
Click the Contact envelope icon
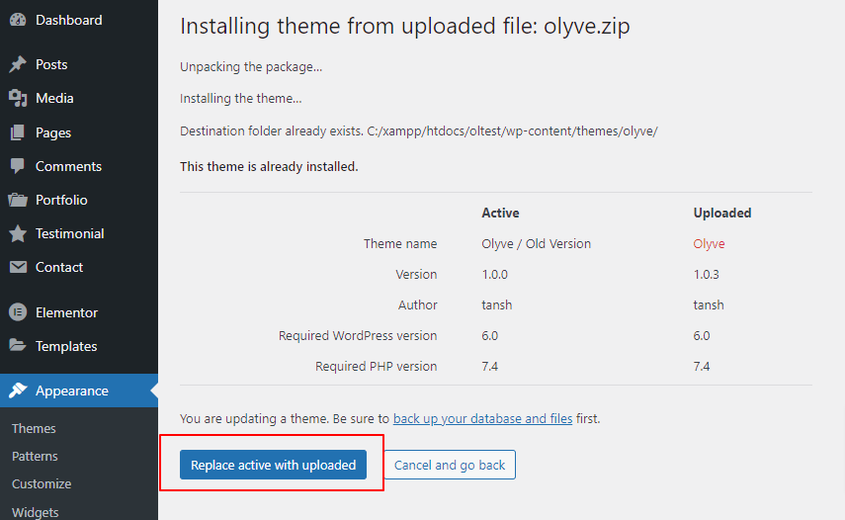tap(18, 267)
